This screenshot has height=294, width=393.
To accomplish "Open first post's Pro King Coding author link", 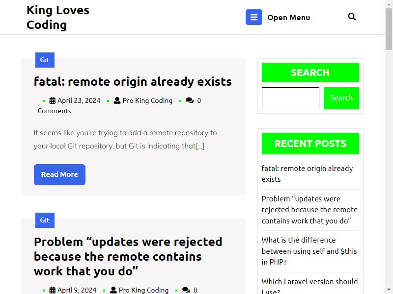I will click(147, 100).
